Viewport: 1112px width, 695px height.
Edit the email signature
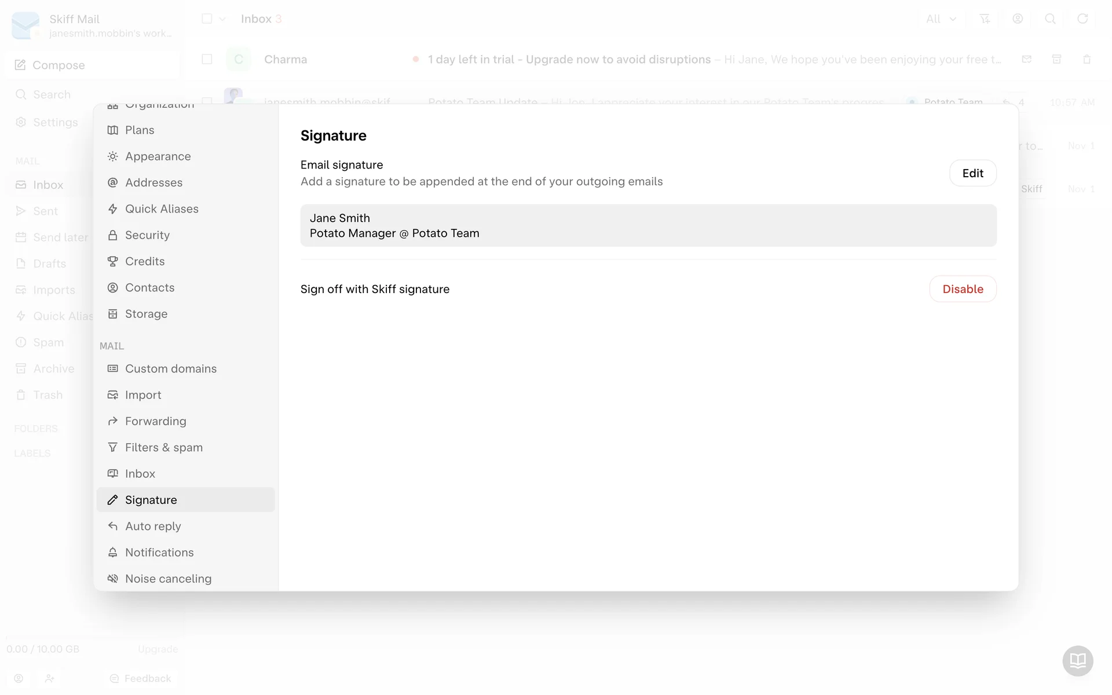pyautogui.click(x=972, y=173)
